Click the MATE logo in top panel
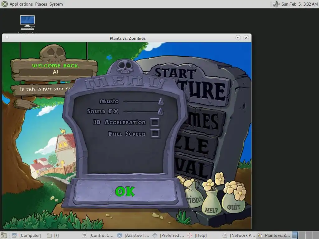 pos(4,4)
